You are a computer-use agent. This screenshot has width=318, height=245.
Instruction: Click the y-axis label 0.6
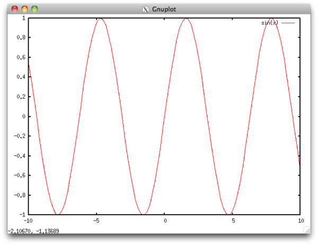pyautogui.click(x=21, y=57)
